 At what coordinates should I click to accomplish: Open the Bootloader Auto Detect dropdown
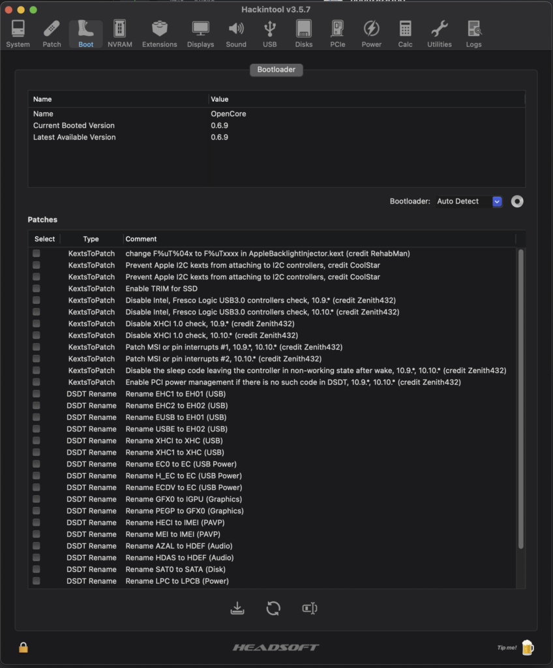pos(469,202)
